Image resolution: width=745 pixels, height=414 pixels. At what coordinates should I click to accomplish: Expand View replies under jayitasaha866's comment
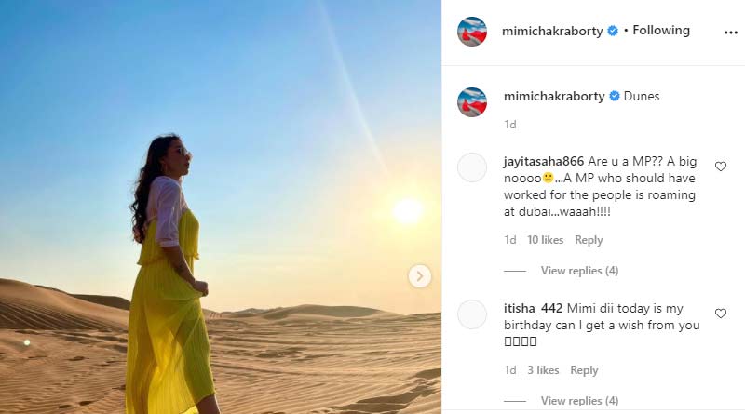point(579,271)
